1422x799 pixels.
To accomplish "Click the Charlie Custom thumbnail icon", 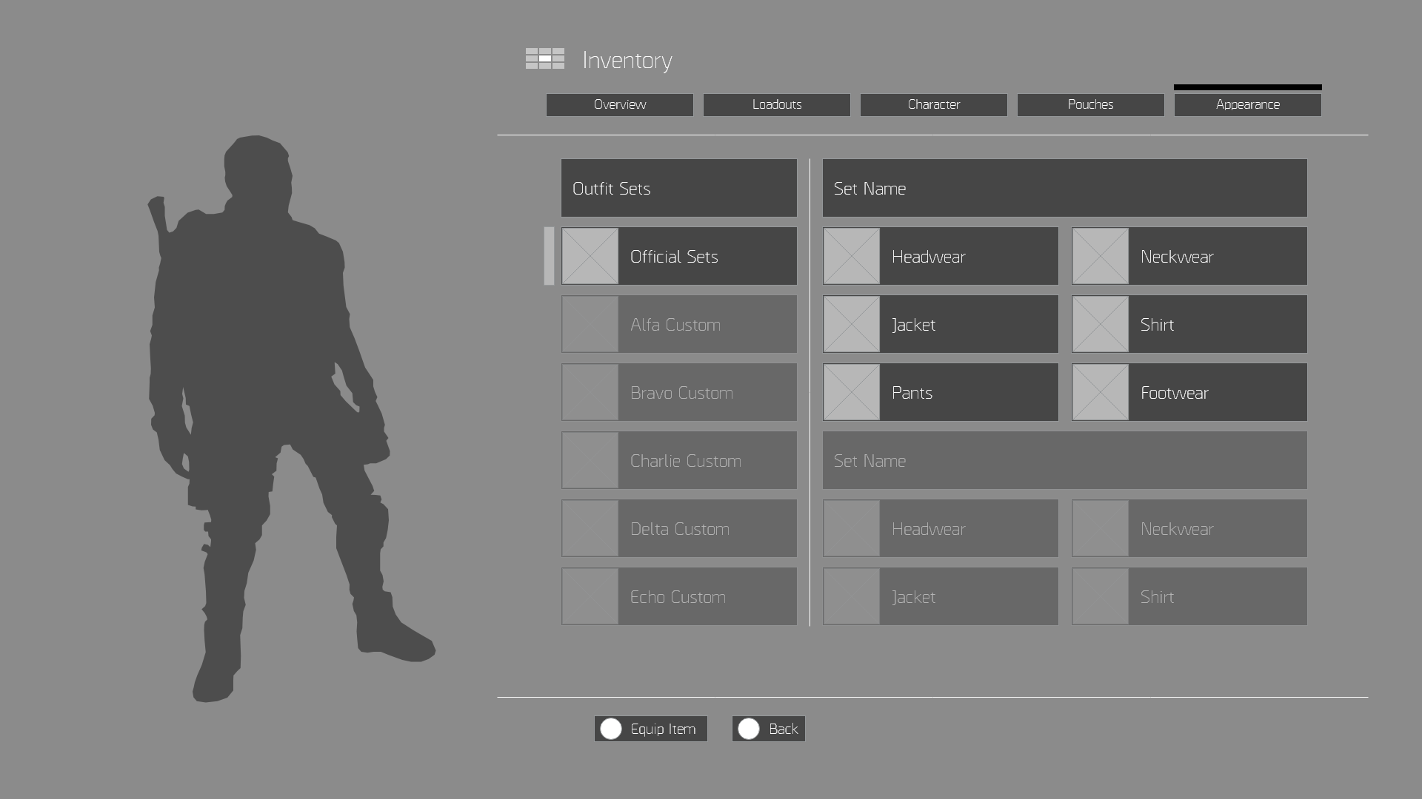I will pos(590,460).
